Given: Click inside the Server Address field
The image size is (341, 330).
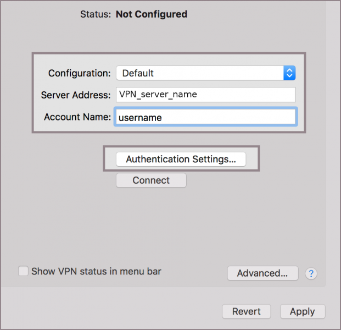Looking at the screenshot, I should coord(205,95).
